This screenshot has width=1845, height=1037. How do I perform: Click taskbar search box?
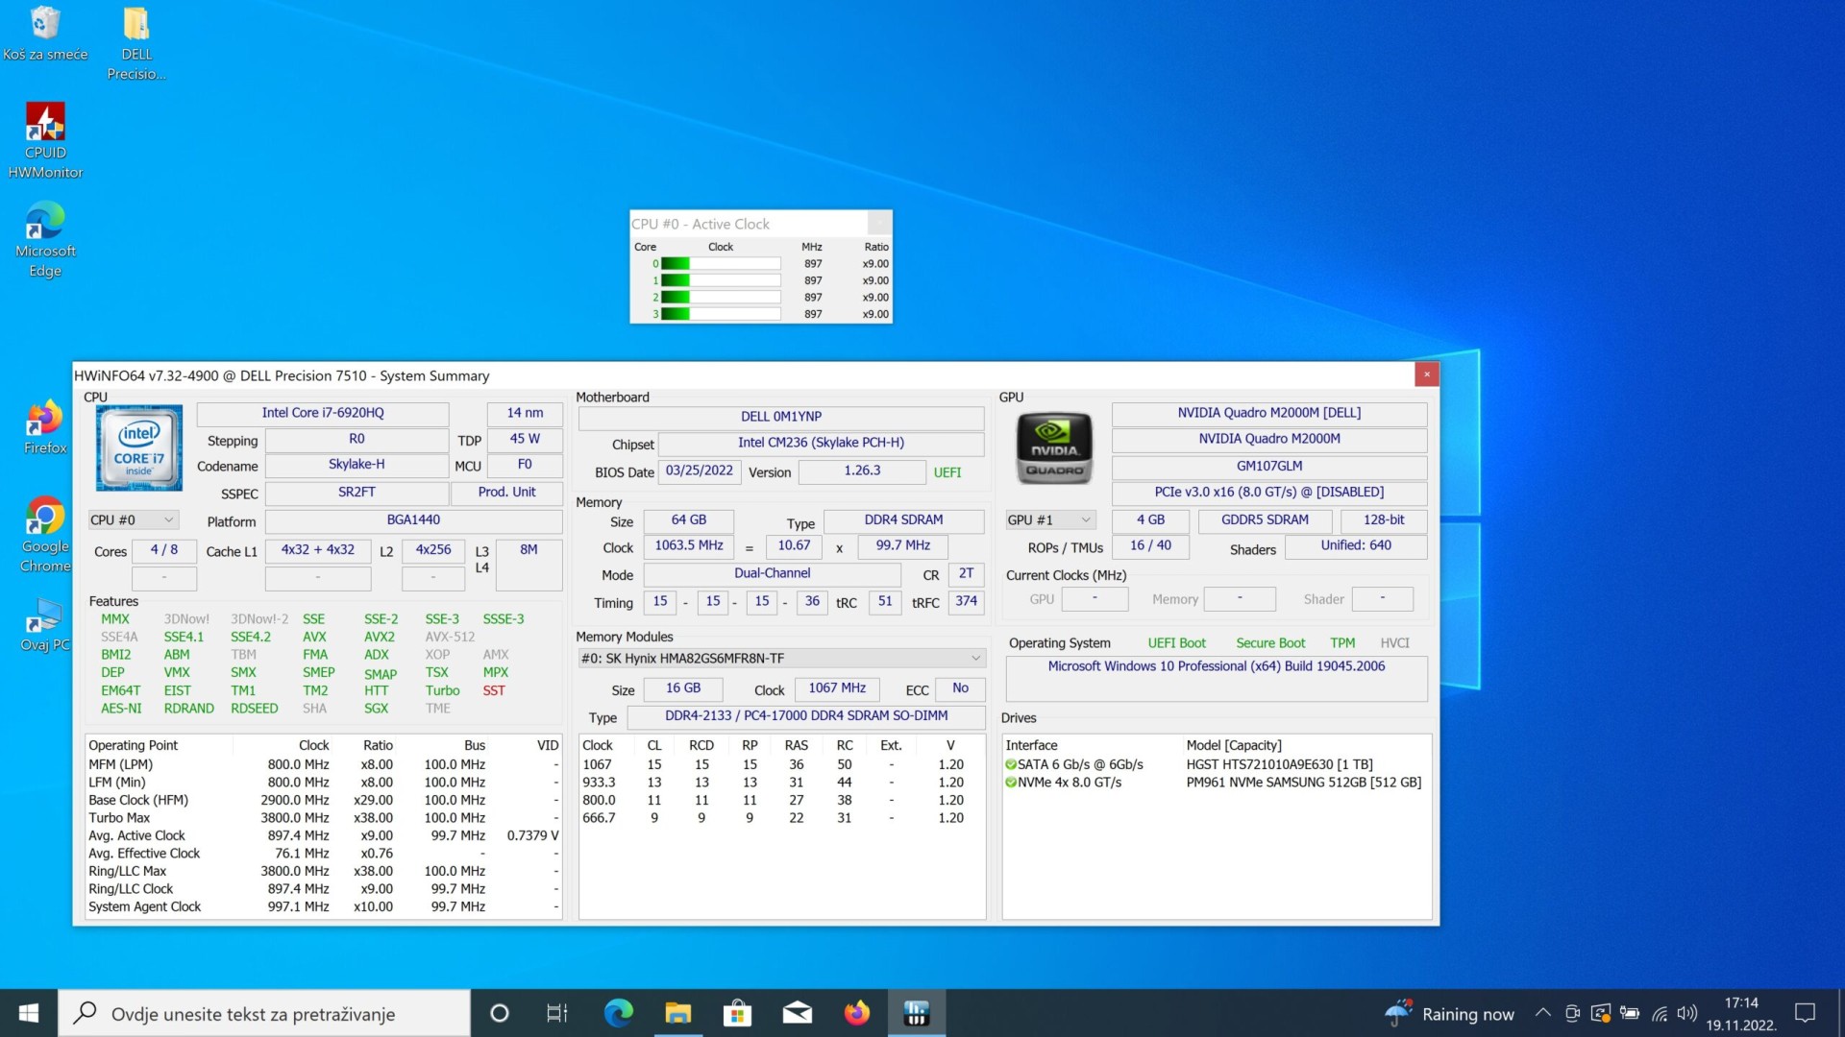[264, 1013]
